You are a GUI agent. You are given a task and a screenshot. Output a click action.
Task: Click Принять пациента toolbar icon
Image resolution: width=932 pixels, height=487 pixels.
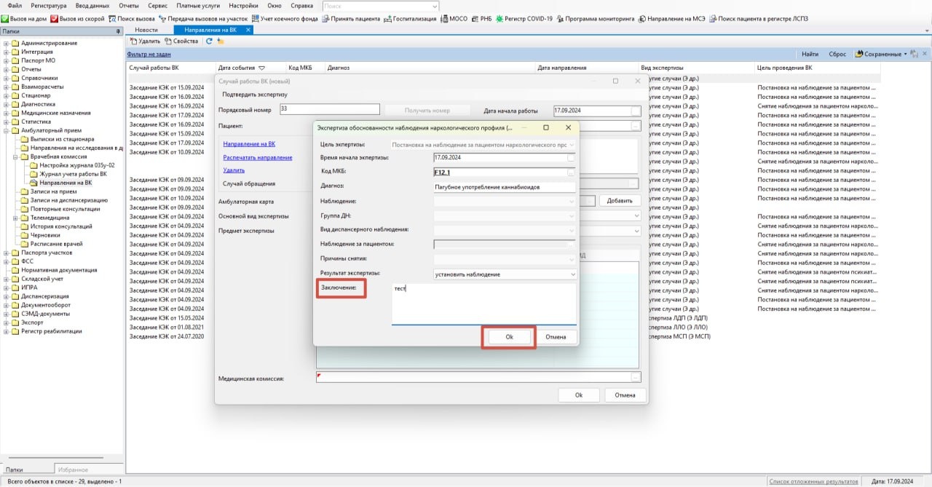pyautogui.click(x=325, y=18)
